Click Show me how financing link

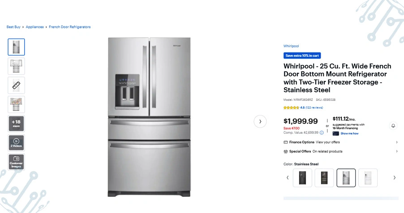coord(349,133)
